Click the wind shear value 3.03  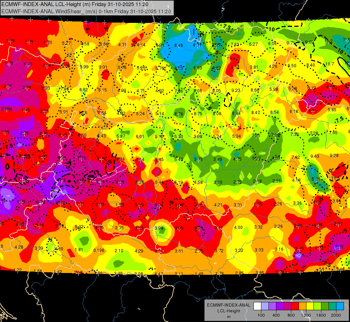259,250
